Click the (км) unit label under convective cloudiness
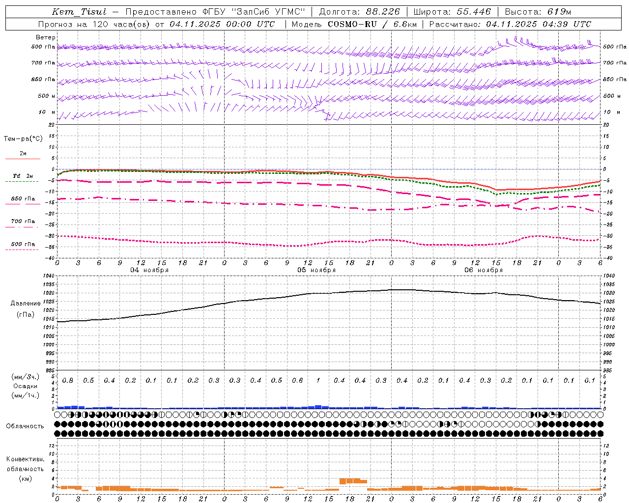629x503 pixels. coord(25,478)
